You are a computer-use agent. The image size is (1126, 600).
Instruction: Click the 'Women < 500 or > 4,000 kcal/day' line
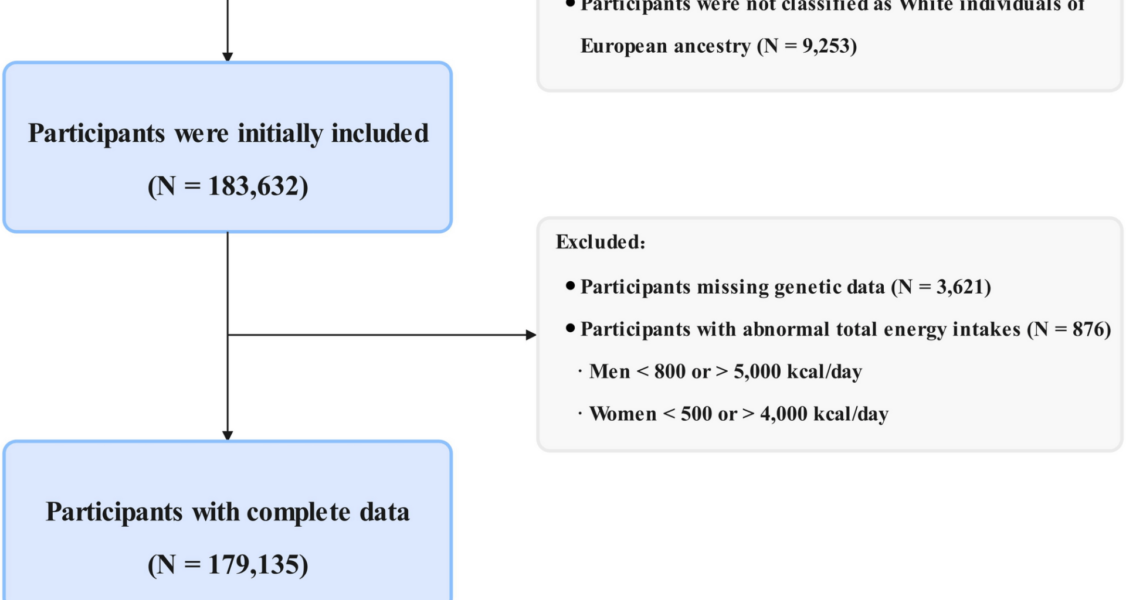[x=738, y=414]
